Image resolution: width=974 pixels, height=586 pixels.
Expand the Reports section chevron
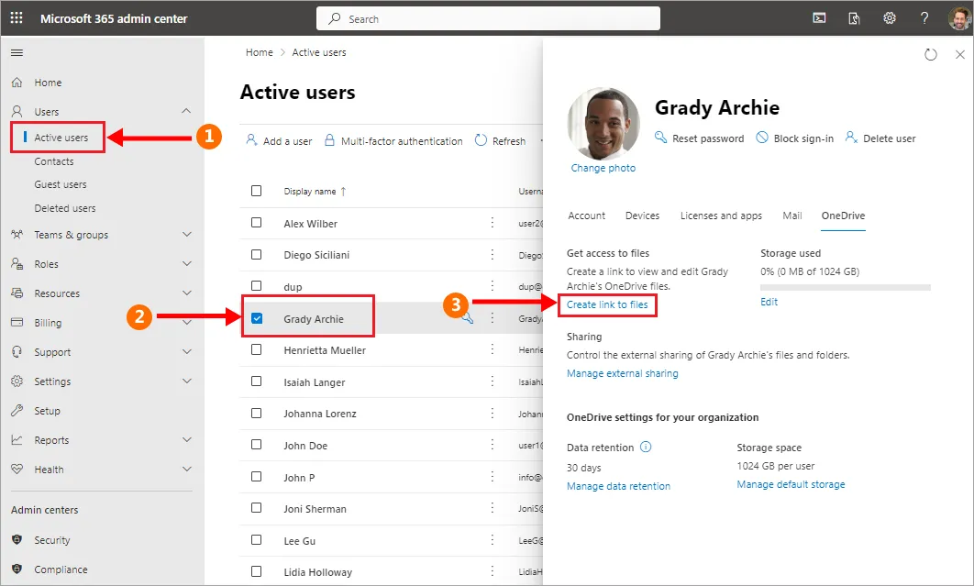pyautogui.click(x=186, y=439)
